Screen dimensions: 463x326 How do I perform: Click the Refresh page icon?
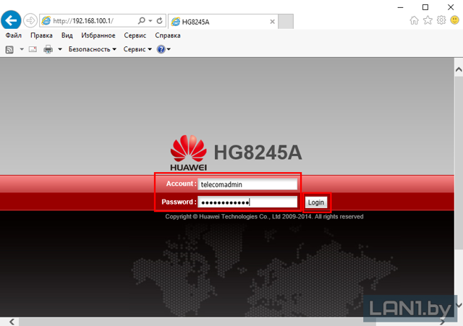click(159, 21)
